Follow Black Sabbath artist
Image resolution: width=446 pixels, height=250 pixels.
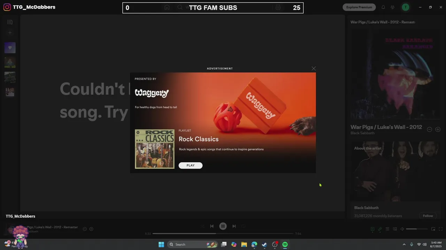click(428, 216)
